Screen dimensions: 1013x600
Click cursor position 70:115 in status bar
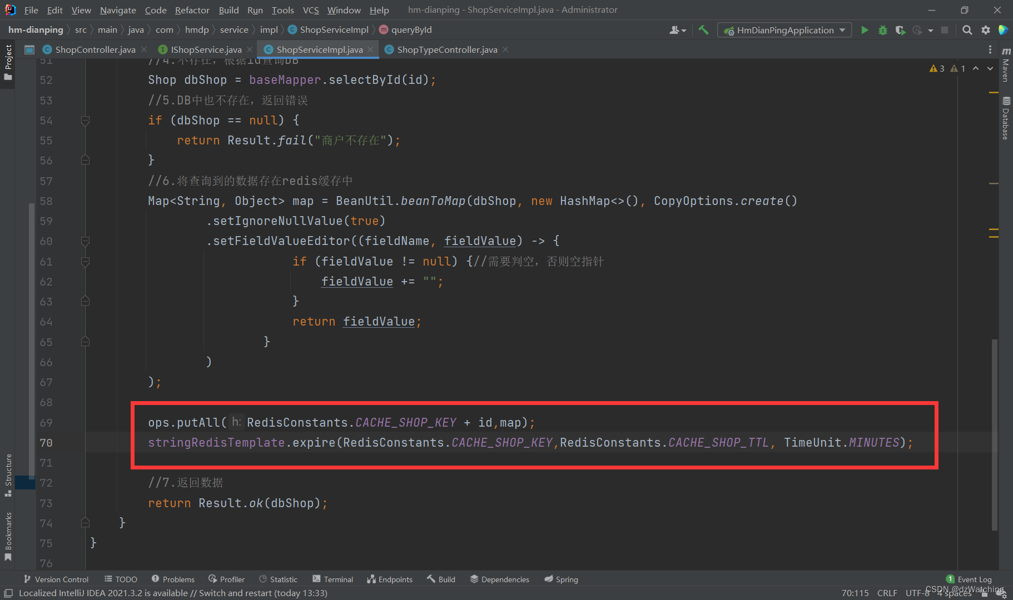pos(855,593)
